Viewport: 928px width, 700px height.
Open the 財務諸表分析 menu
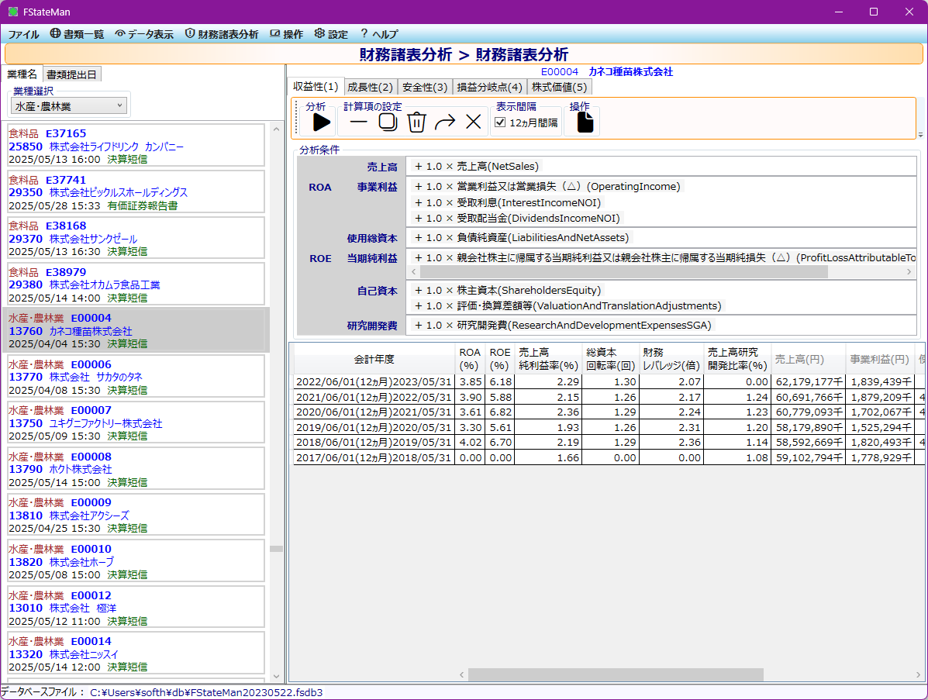[x=222, y=34]
